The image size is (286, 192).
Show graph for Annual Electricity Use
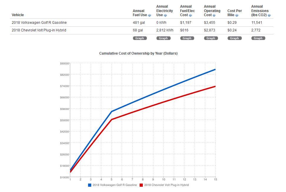click(x=163, y=38)
